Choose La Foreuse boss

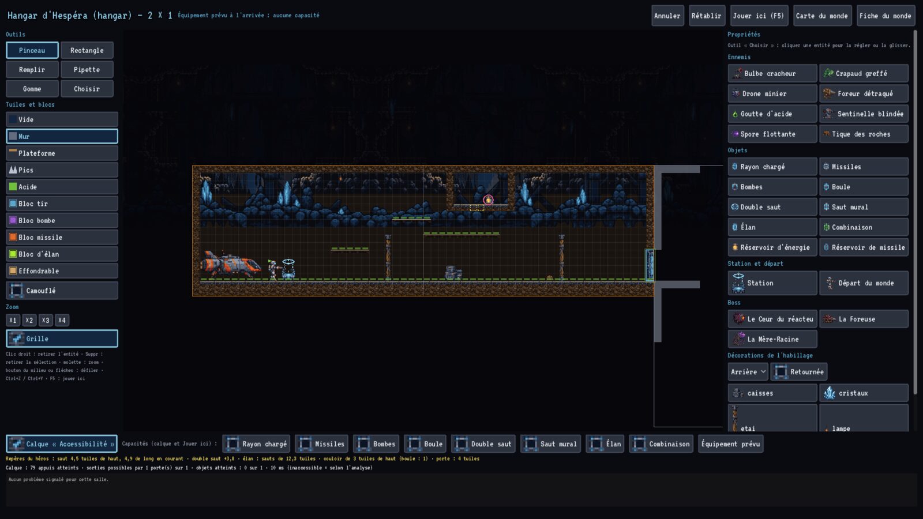click(864, 319)
